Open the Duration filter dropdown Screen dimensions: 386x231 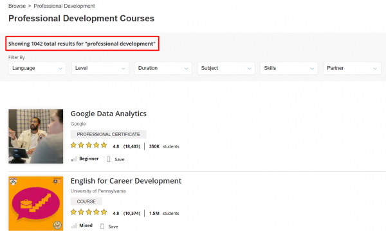[x=163, y=68]
